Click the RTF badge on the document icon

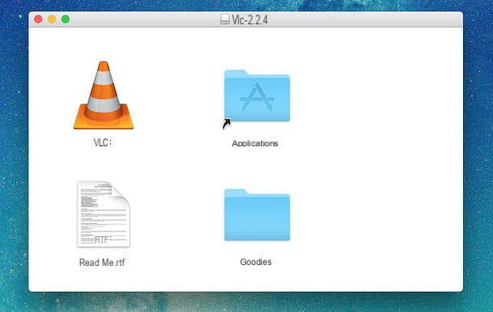(102, 240)
